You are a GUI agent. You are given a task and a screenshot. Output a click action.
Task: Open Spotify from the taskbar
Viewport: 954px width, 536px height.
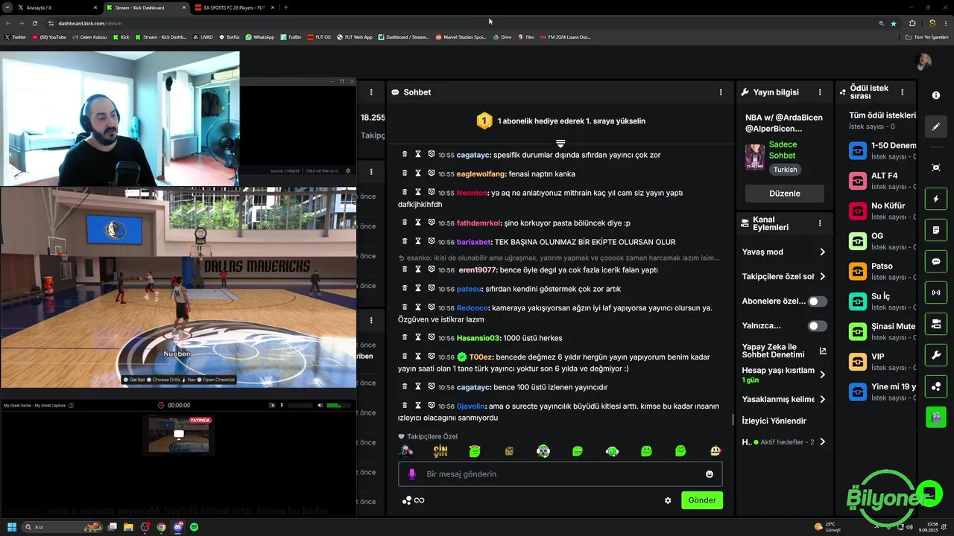click(195, 527)
